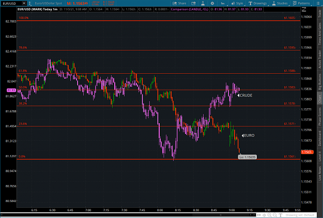Click the $1.1605 Fibonacci price label

point(289,18)
